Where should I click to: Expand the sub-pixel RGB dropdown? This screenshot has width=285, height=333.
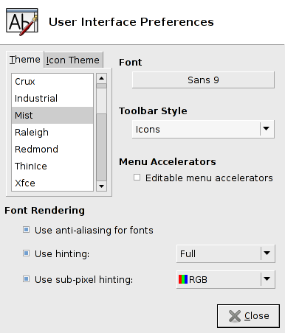226,279
